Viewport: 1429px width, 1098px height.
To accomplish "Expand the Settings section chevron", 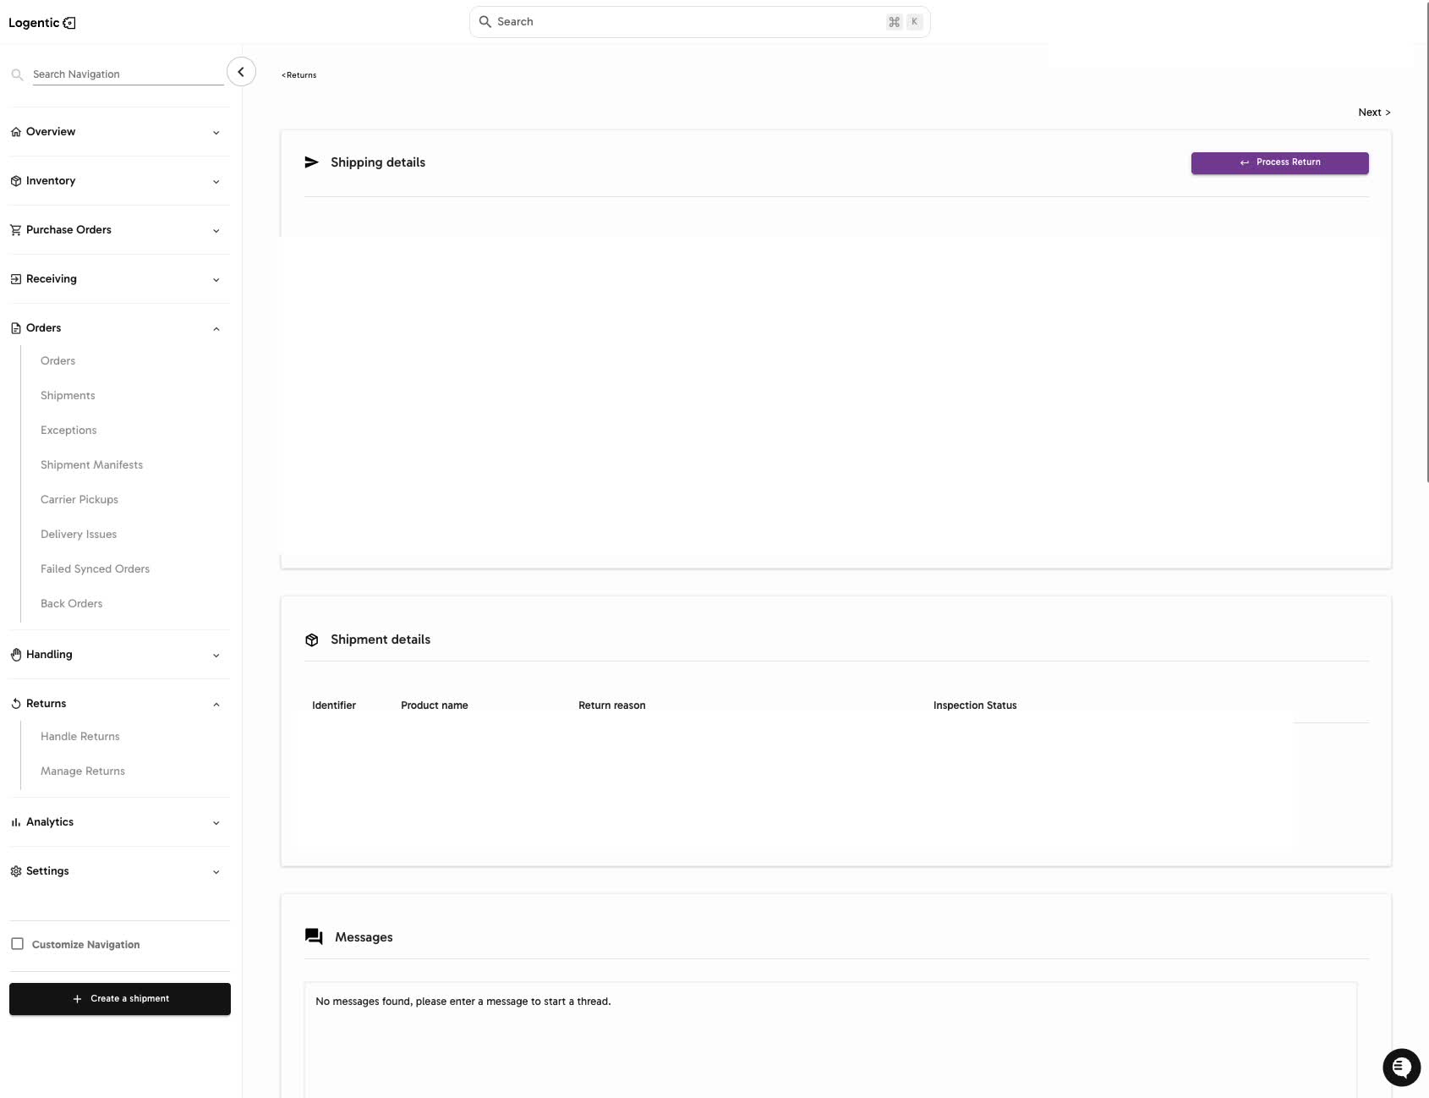I will click(216, 872).
